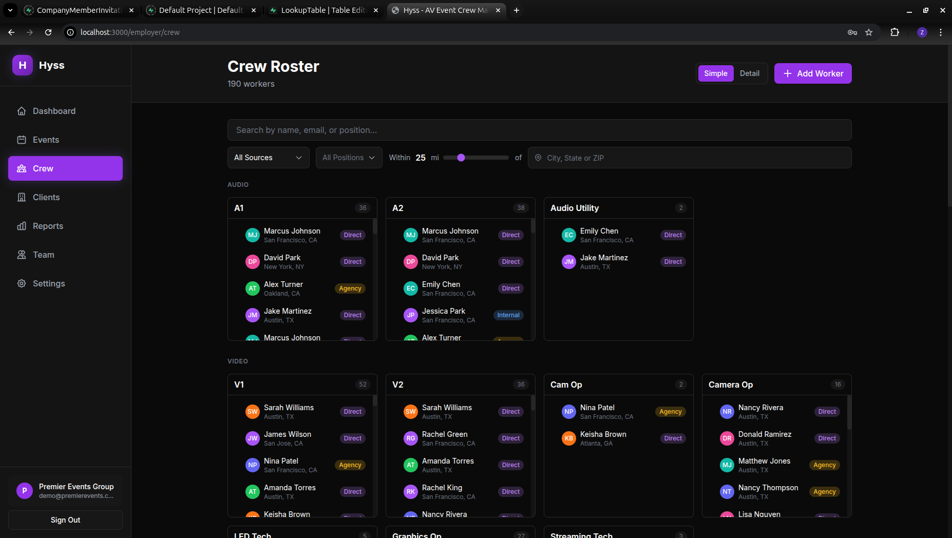The image size is (952, 538).
Task: Click Donald Ramirez's DR avatar in Camera Op
Action: pos(727,438)
